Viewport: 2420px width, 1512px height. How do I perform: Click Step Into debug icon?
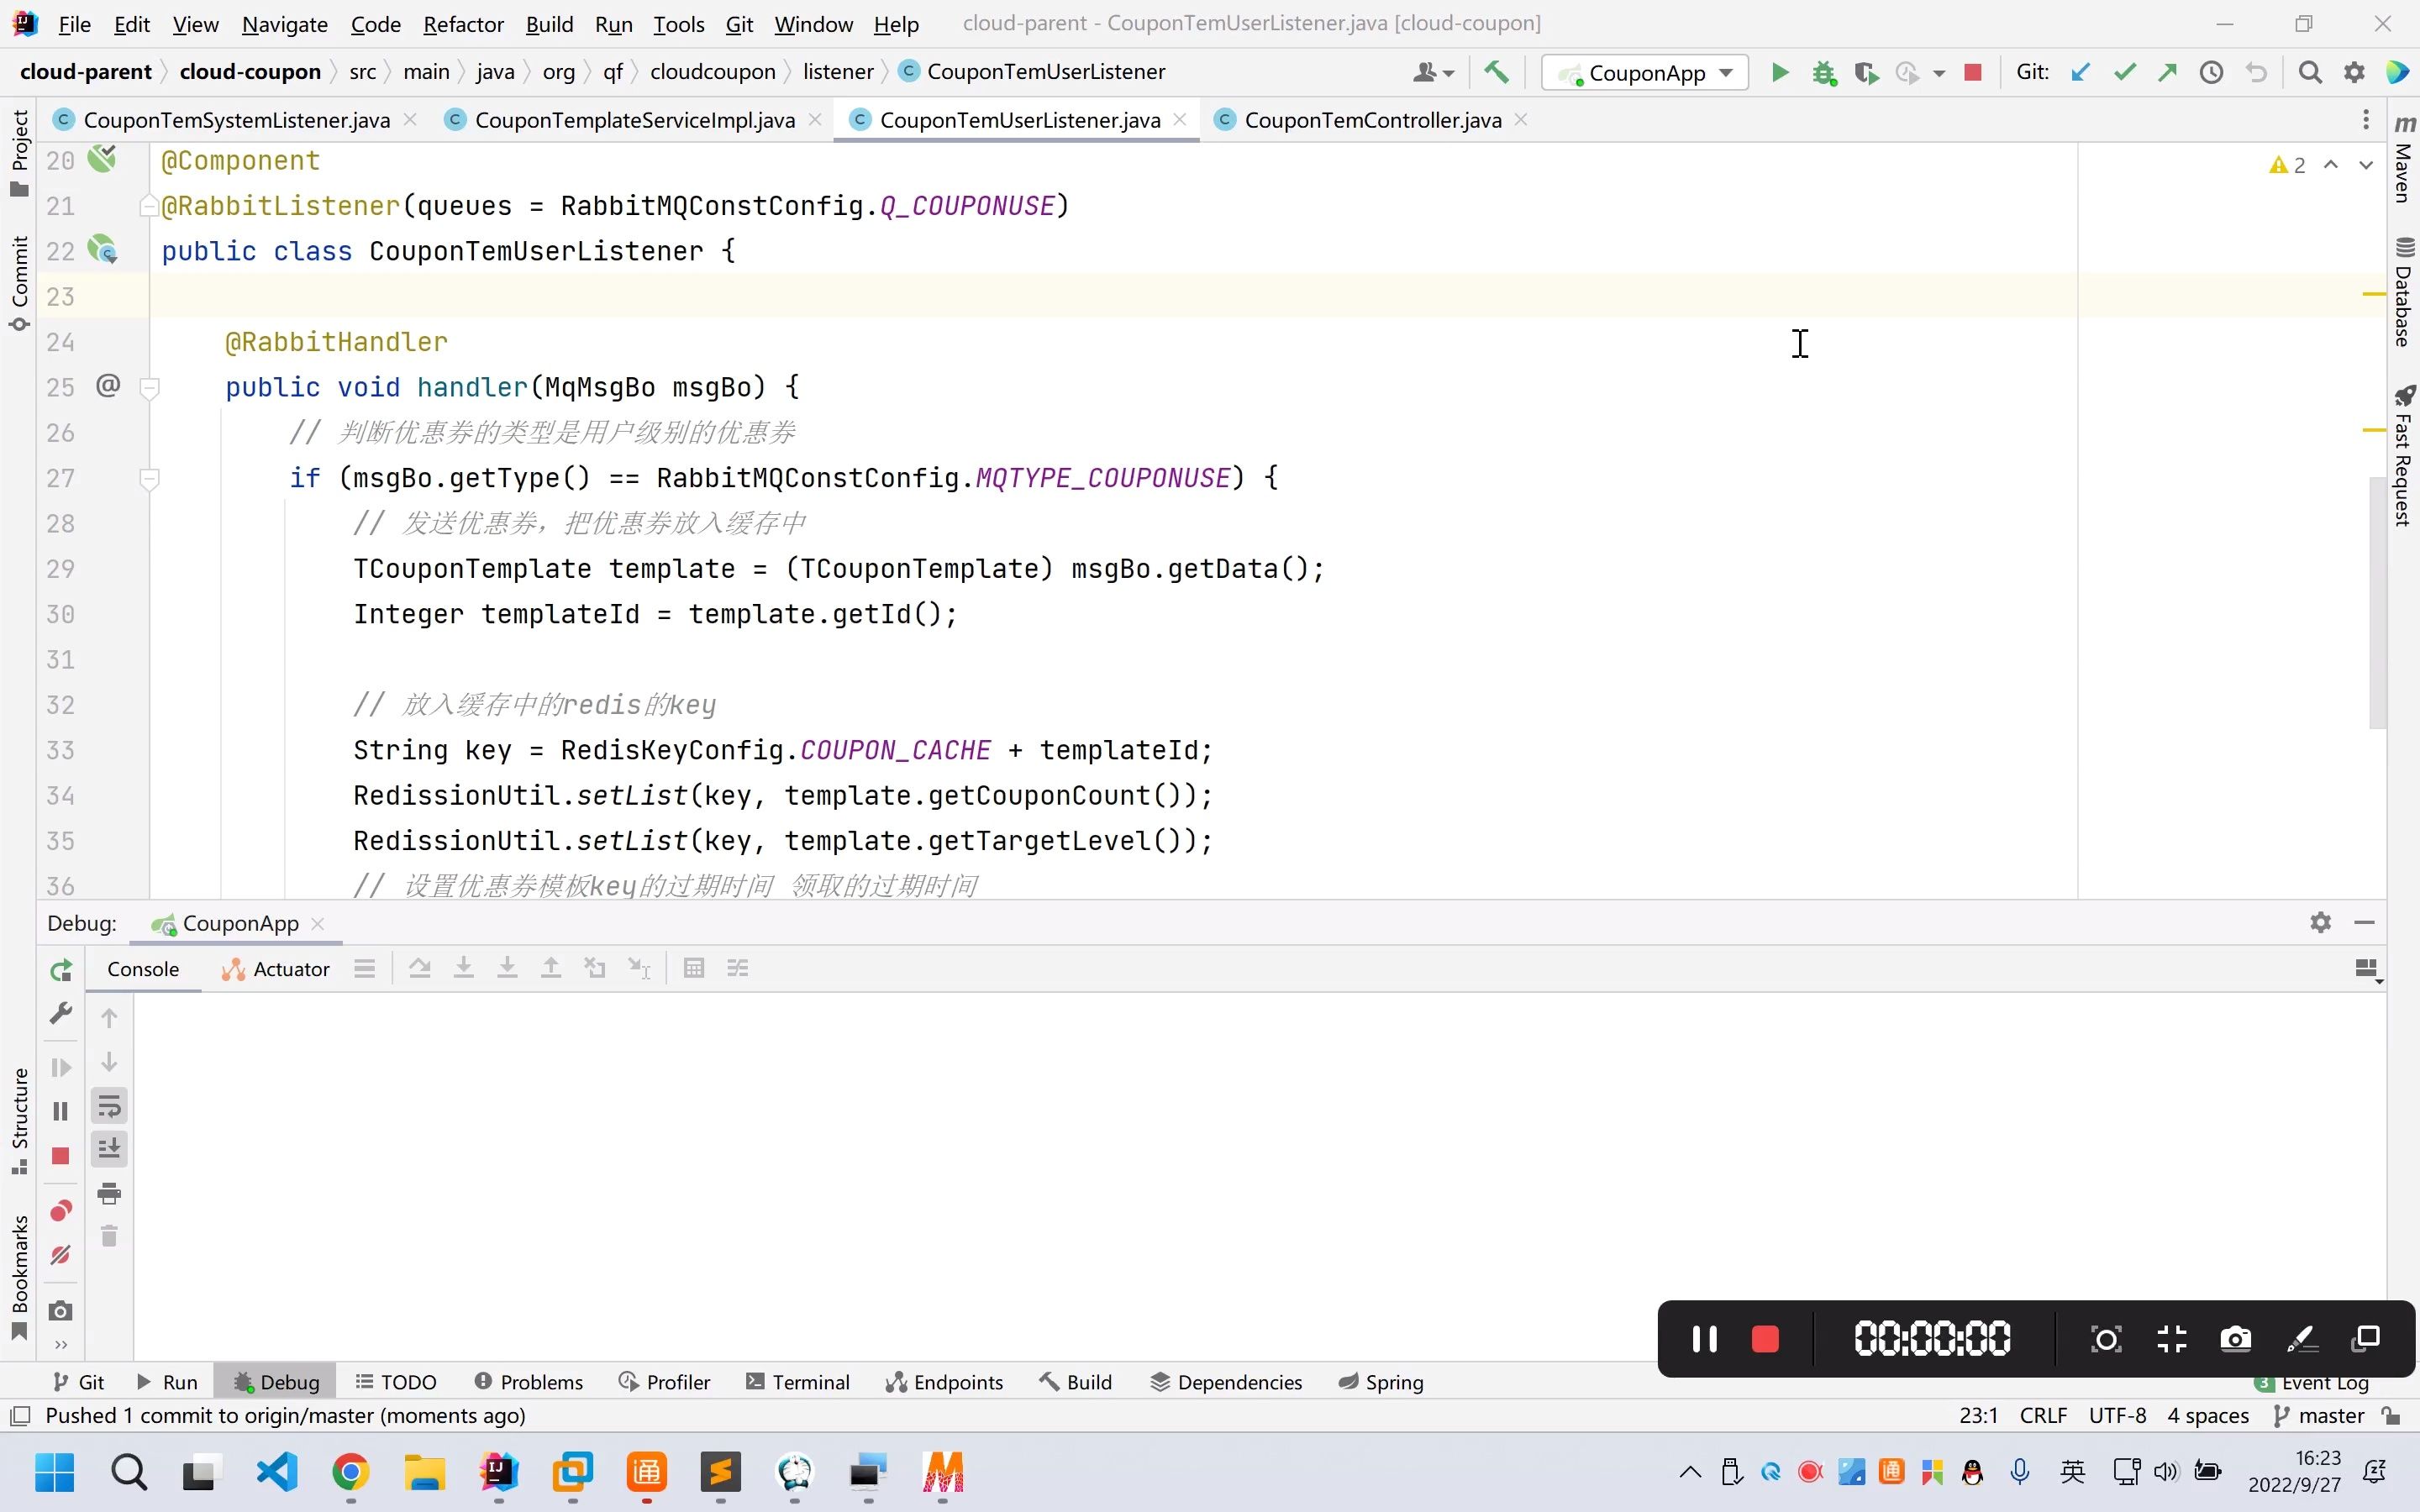(464, 968)
